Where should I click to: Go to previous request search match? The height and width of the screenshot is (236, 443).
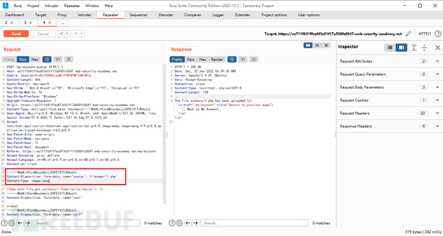coord(20,223)
